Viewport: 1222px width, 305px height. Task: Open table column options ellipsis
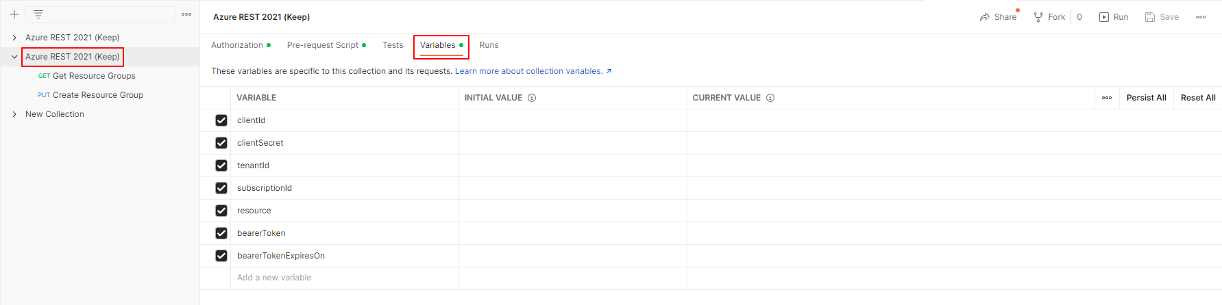[x=1107, y=98]
